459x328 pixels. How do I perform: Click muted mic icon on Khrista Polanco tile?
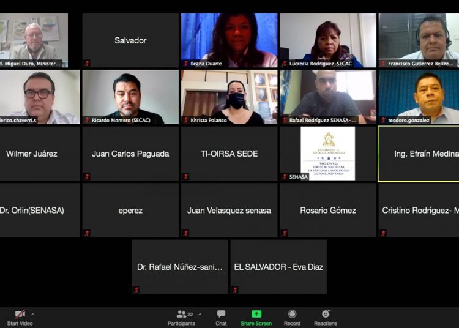pos(186,120)
